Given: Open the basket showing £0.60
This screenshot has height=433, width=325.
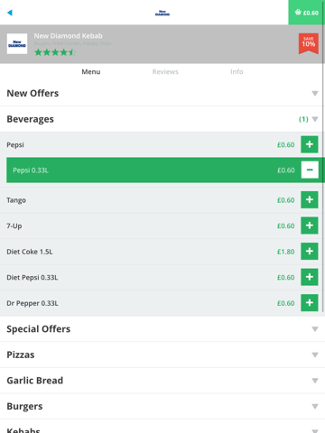Looking at the screenshot, I should pos(307,13).
